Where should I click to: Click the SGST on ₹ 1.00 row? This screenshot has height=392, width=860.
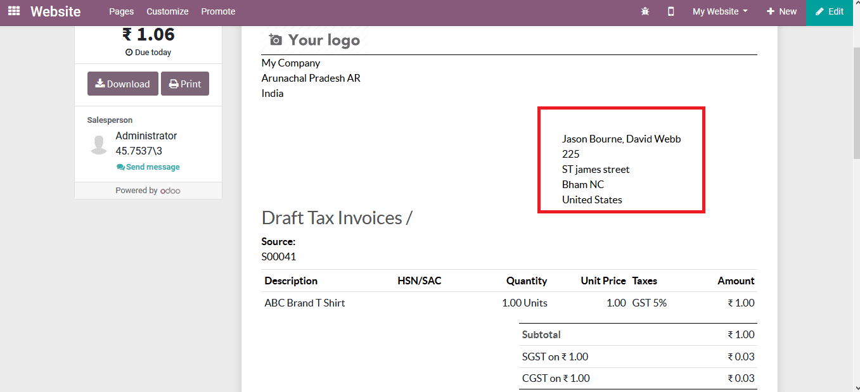pos(638,357)
